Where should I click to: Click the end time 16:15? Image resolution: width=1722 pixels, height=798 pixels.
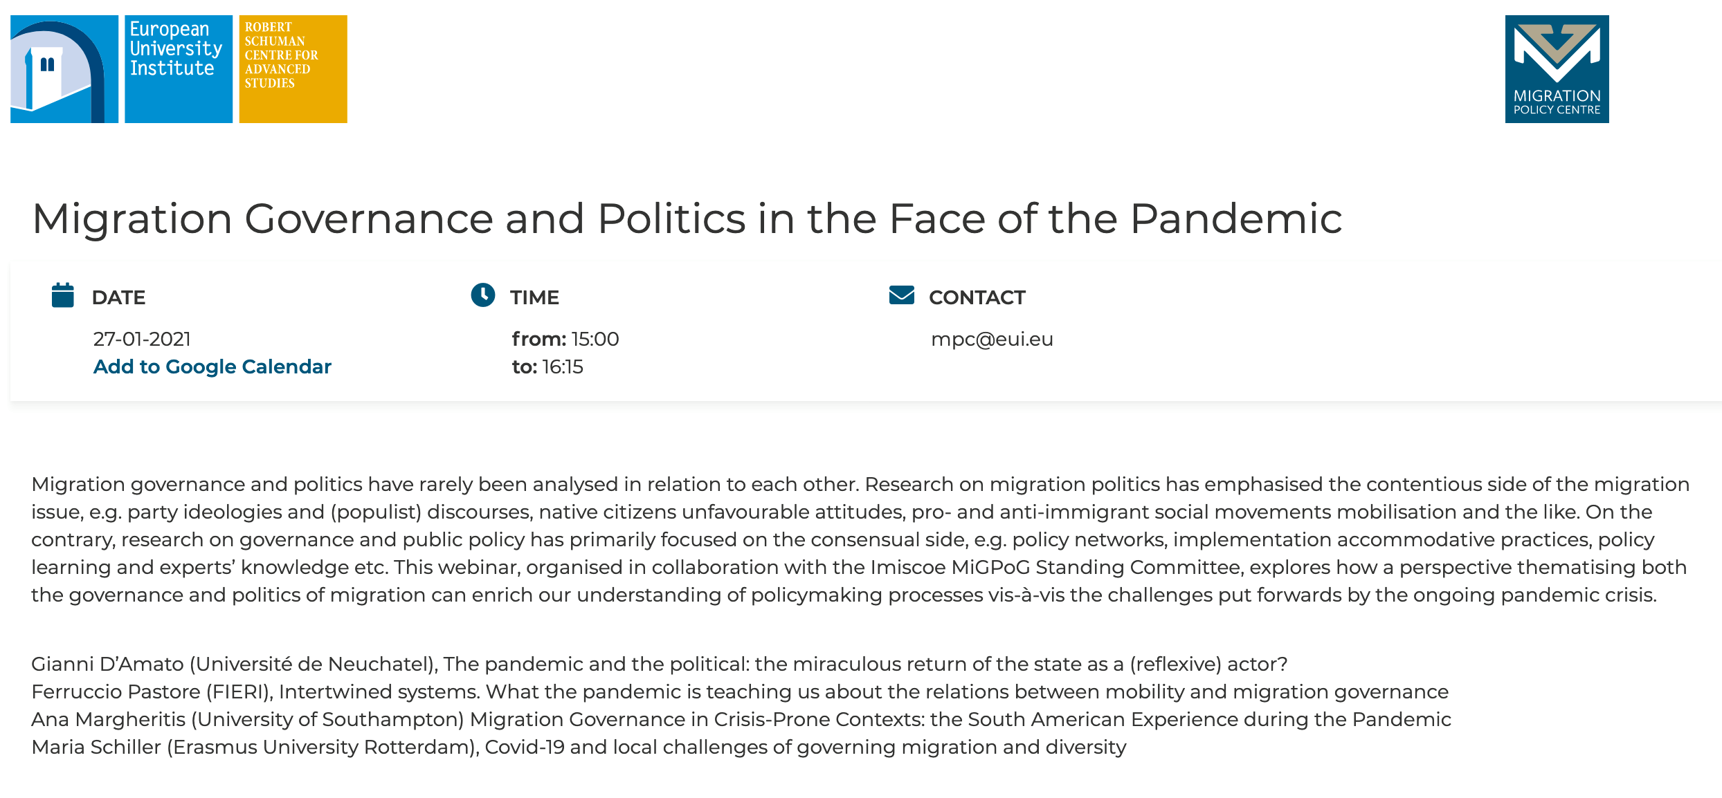coord(563,366)
